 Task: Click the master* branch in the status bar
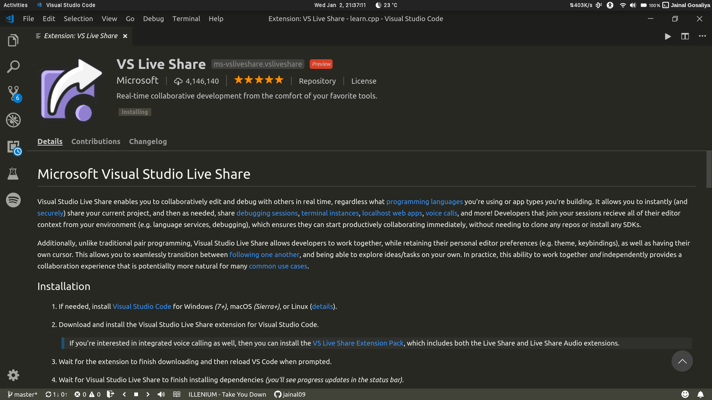(x=22, y=394)
